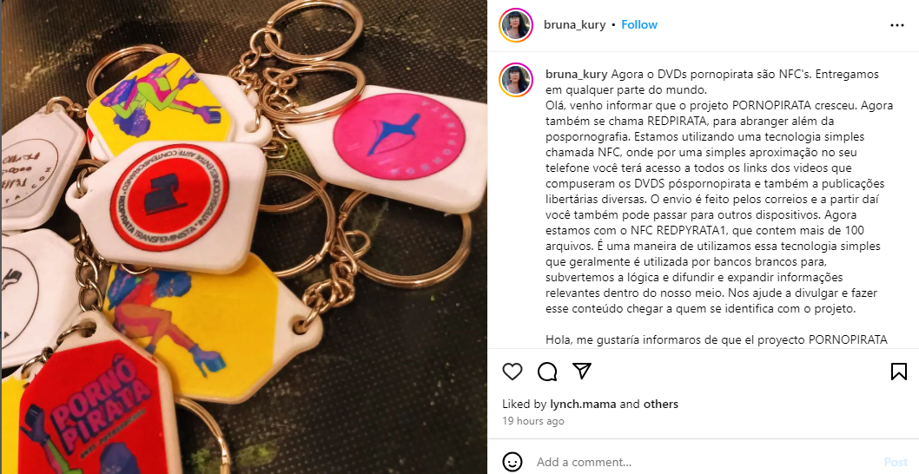
Task: Click the Post comment button
Action: point(896,462)
